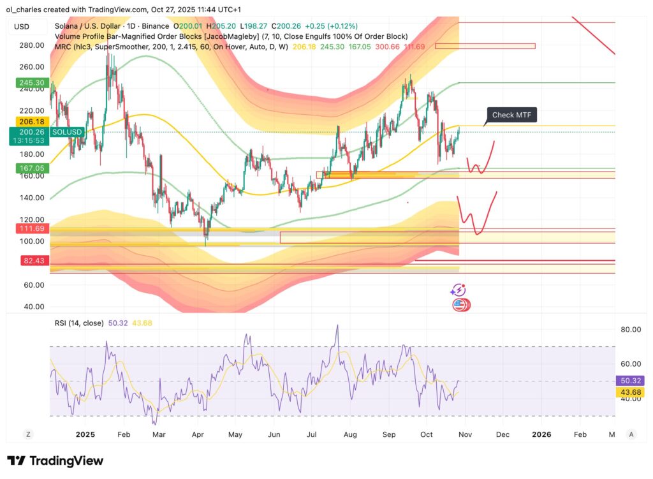Screen dimensions: 653x479
Task: Click the red notification dot on the sparkle icon
Action: [x=464, y=286]
